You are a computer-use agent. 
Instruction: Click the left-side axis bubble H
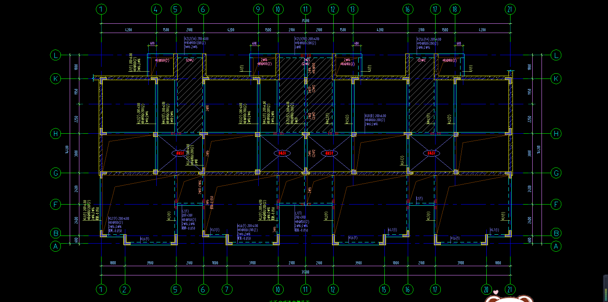click(x=55, y=134)
